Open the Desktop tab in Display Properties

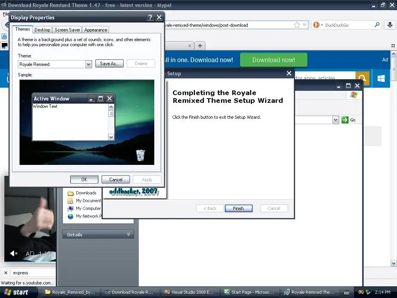pos(42,30)
